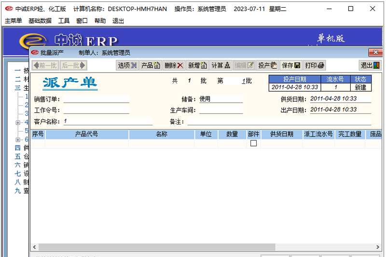Click the 编辑 edit toolbar button
The height and width of the screenshot is (257, 386).
tap(244, 66)
